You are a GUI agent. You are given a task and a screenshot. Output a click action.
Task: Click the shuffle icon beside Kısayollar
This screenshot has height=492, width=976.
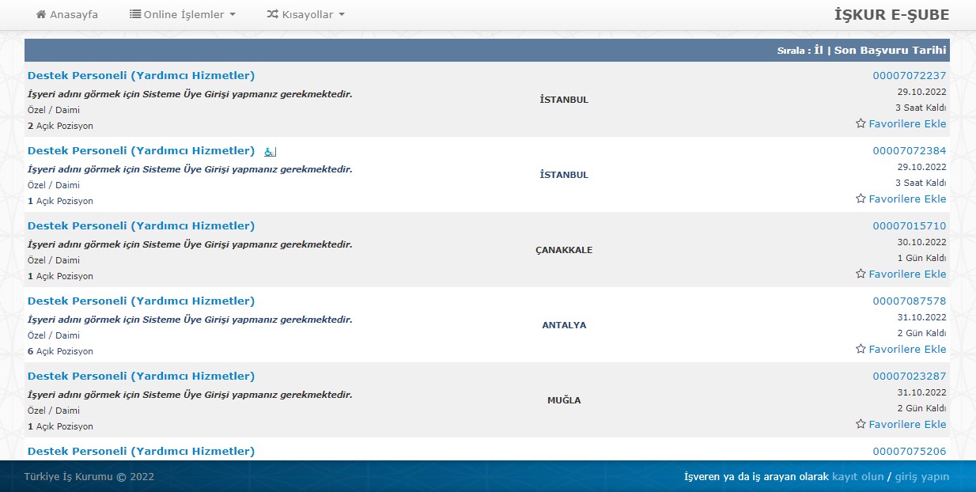tap(272, 14)
